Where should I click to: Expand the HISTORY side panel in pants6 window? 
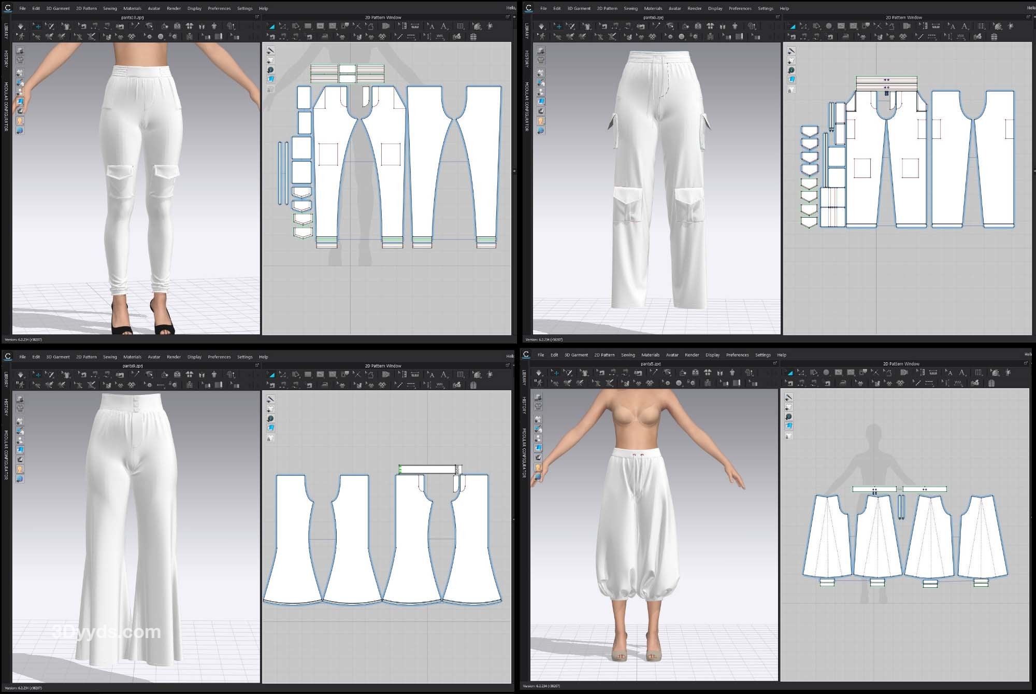click(527, 59)
